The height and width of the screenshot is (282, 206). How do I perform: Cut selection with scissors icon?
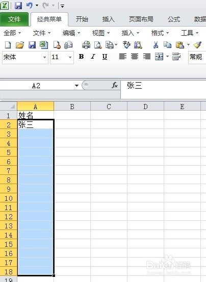[x=156, y=45]
